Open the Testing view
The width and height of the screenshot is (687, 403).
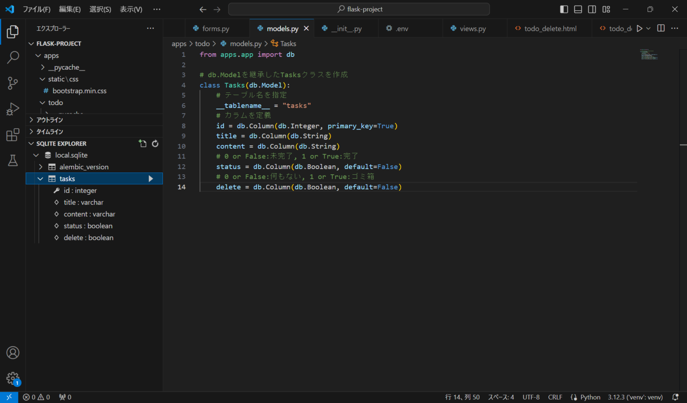pos(13,160)
